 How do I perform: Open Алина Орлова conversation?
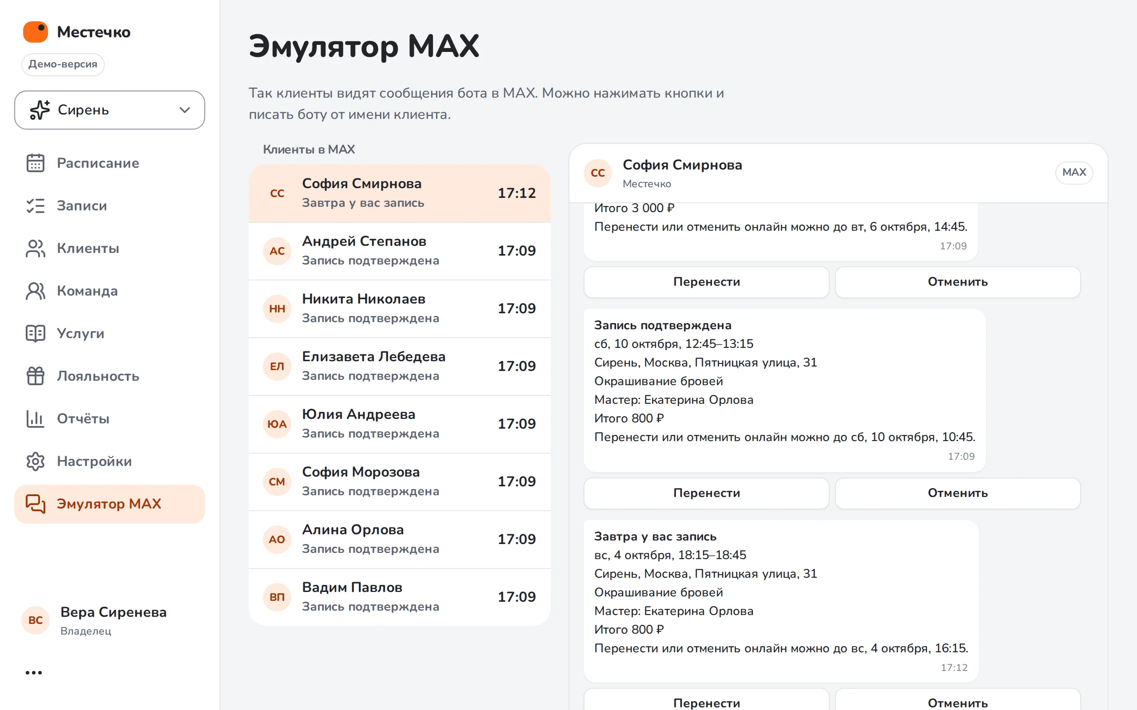pyautogui.click(x=399, y=540)
